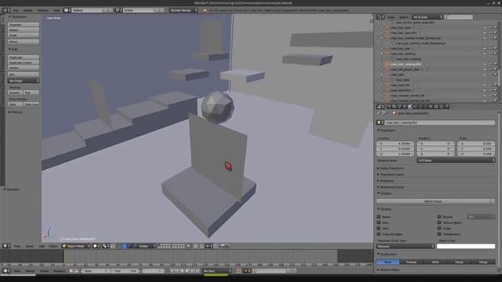Open the Physics properties tab
The height and width of the screenshot is (282, 502).
pos(446,107)
